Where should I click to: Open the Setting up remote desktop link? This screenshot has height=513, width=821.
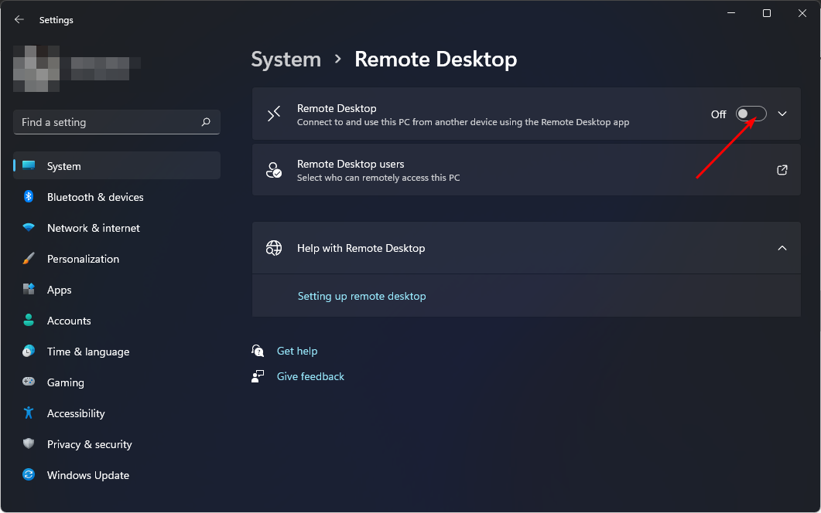point(362,296)
